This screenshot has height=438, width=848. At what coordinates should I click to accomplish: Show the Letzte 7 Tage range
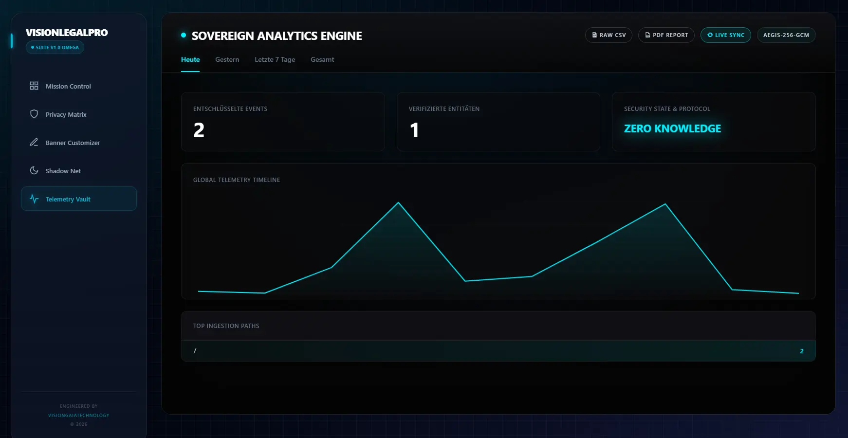(x=275, y=59)
